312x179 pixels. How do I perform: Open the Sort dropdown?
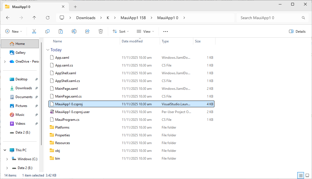pos(121,31)
